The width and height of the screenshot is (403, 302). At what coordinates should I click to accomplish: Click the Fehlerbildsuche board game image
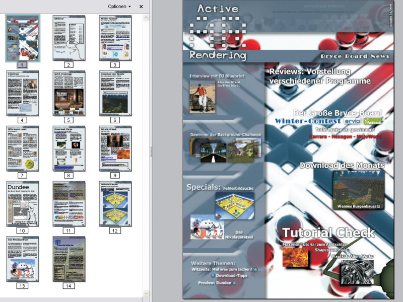(235, 206)
